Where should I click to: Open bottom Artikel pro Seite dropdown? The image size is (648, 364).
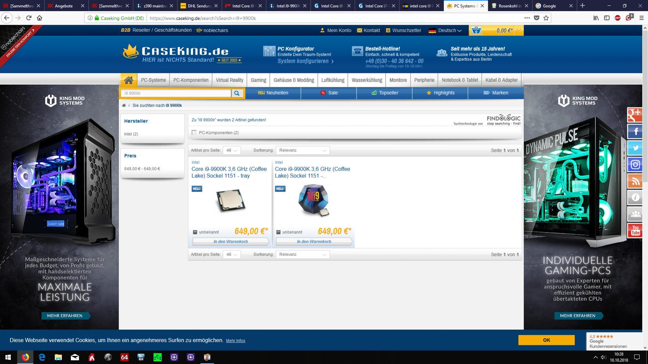click(x=232, y=255)
